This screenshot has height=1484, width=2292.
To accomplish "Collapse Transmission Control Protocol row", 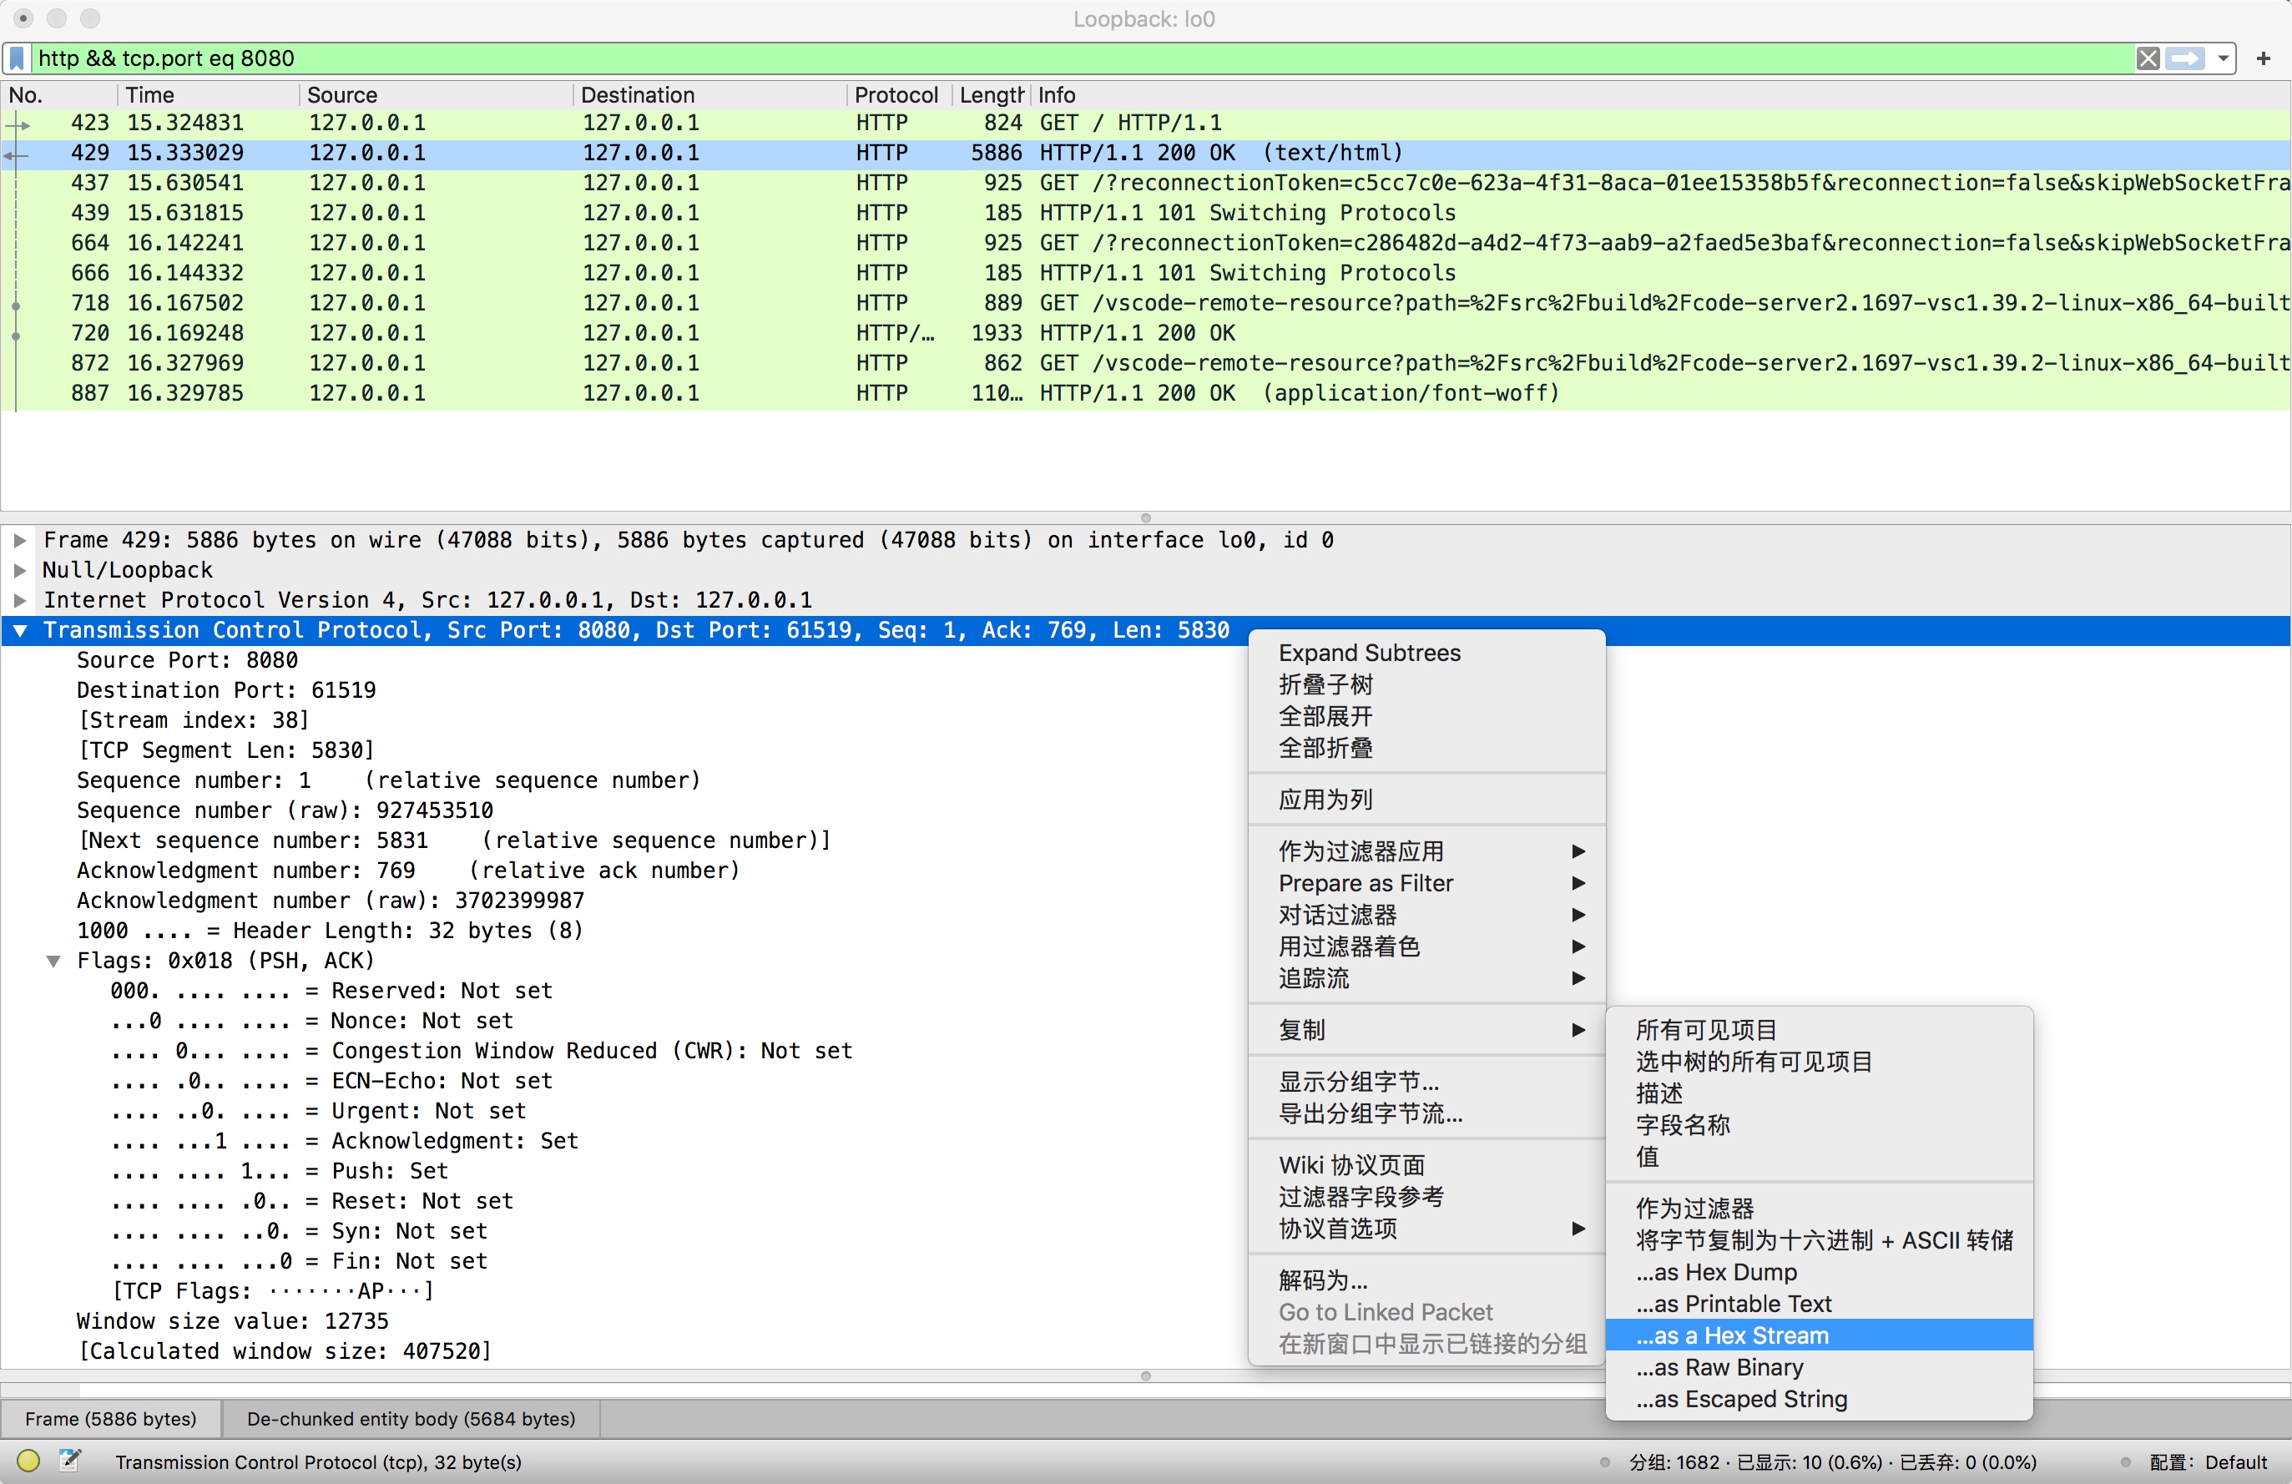I will pos(19,631).
